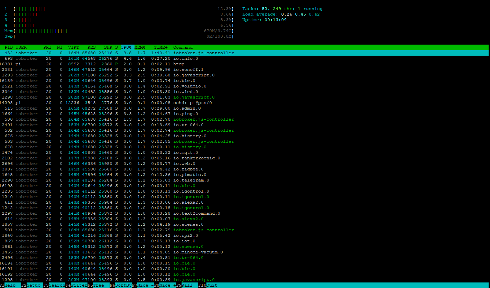Select the PID 1293 io.javascript.0 row
The height and width of the screenshot is (288, 490).
(244, 75)
